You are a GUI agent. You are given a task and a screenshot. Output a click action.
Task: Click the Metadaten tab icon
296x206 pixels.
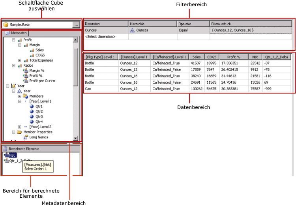coord(7,33)
